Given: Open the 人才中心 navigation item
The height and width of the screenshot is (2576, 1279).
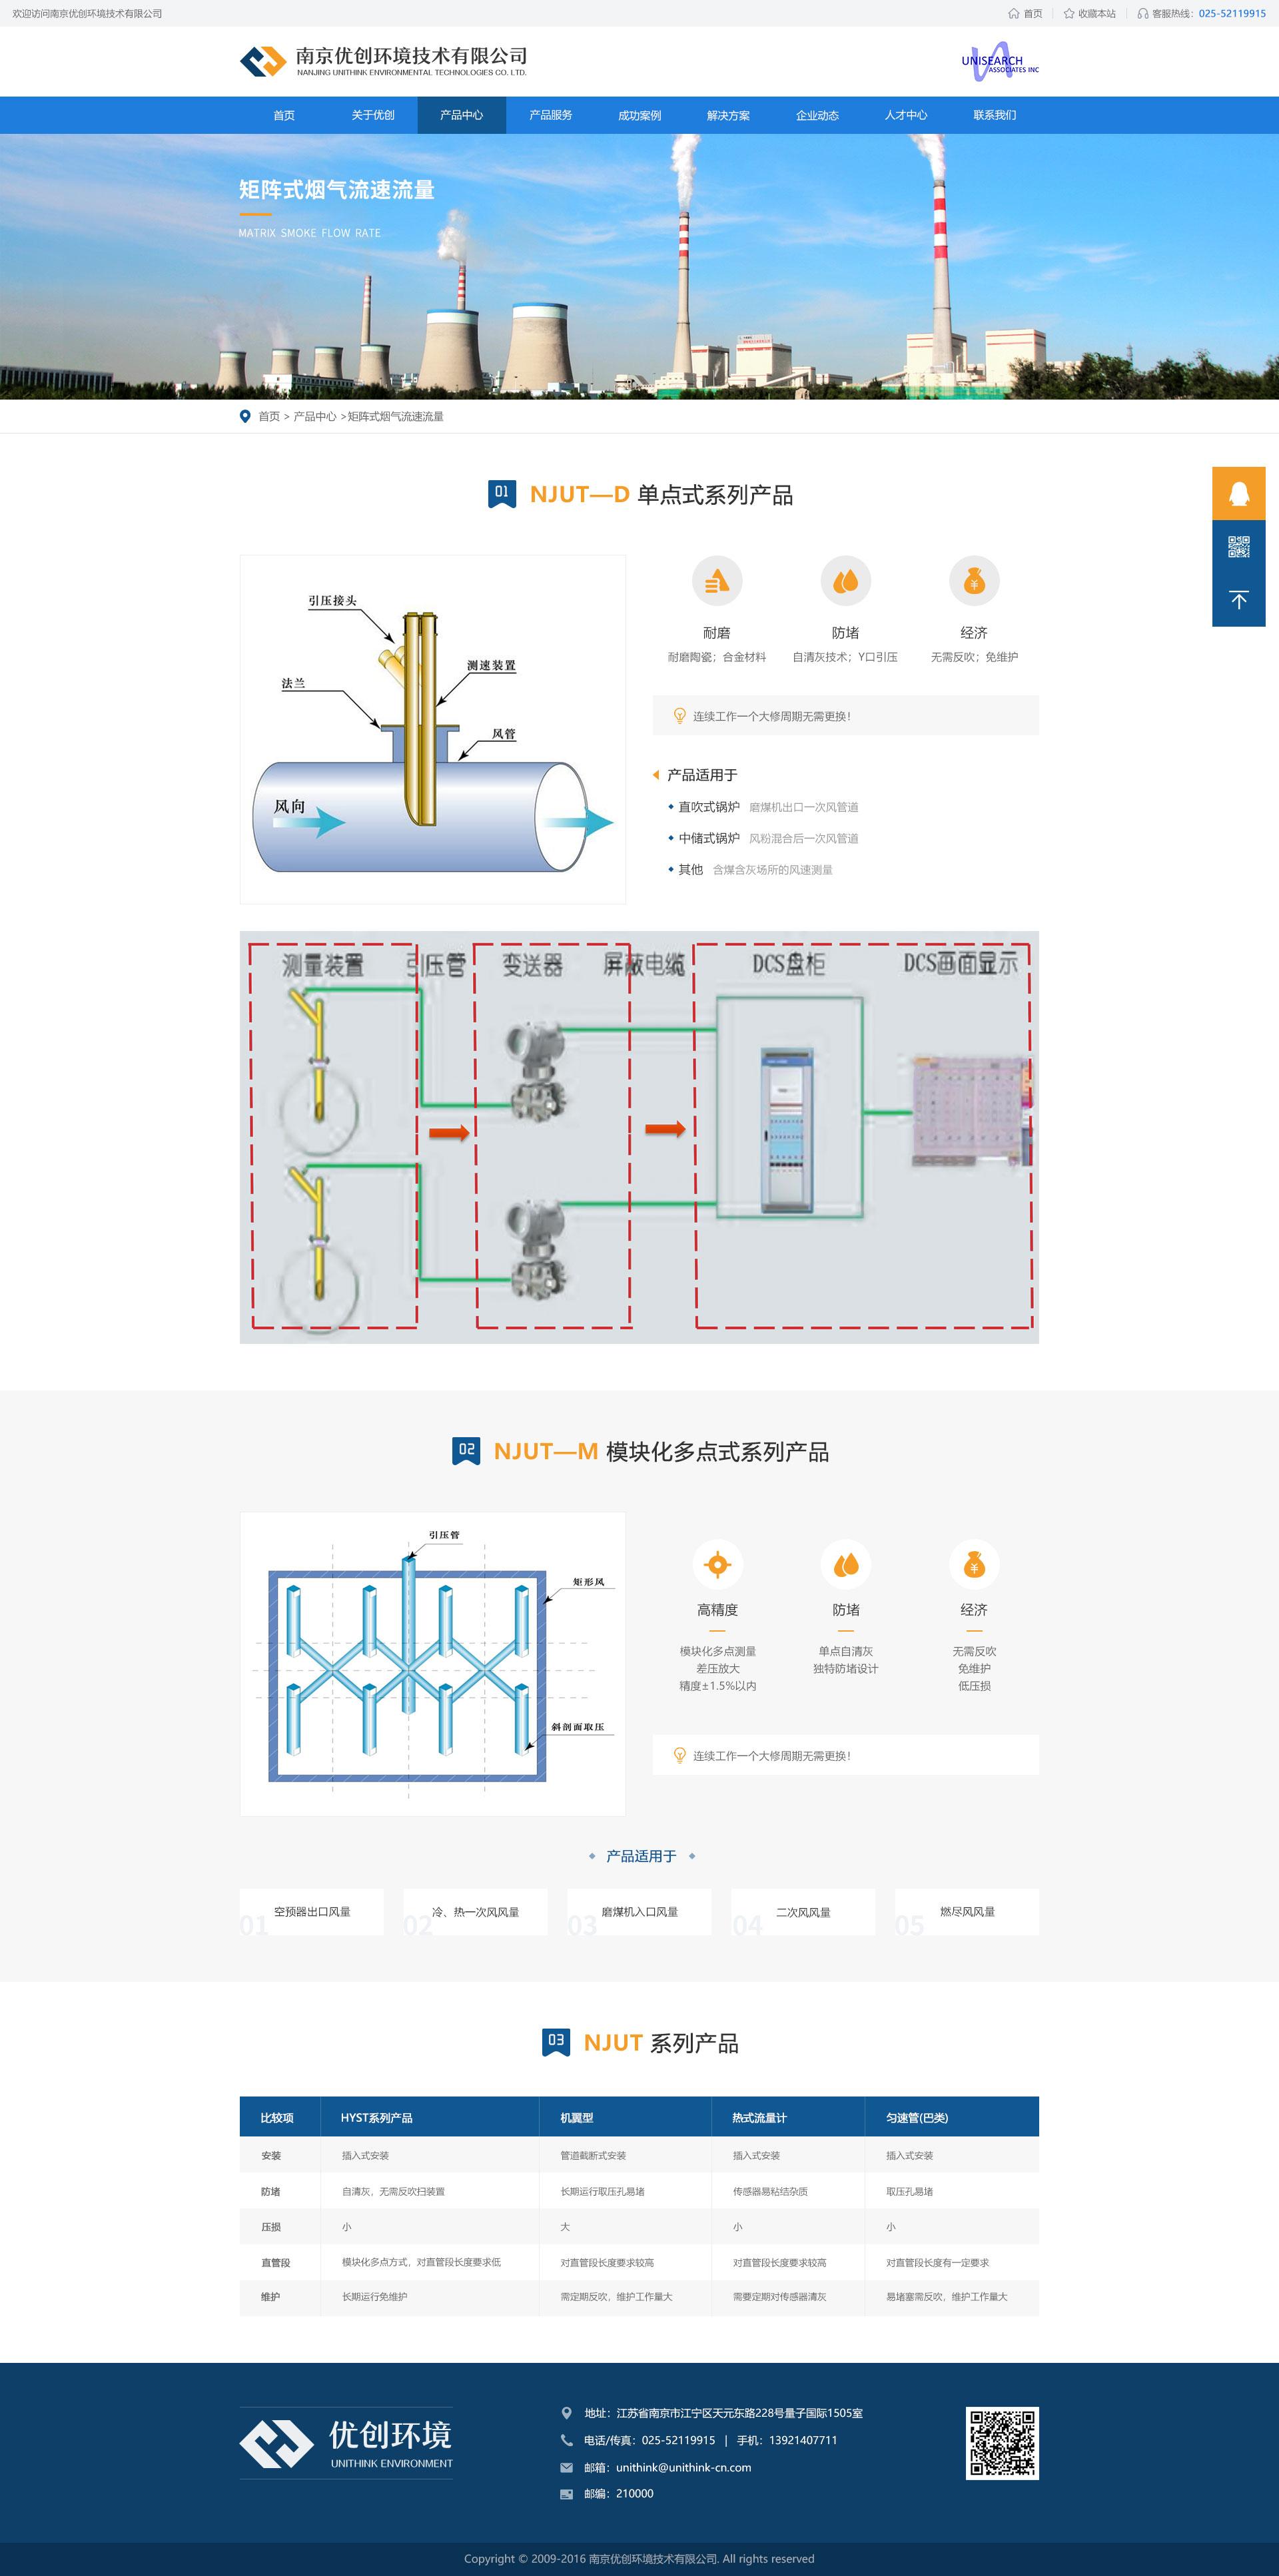Looking at the screenshot, I should tap(906, 115).
